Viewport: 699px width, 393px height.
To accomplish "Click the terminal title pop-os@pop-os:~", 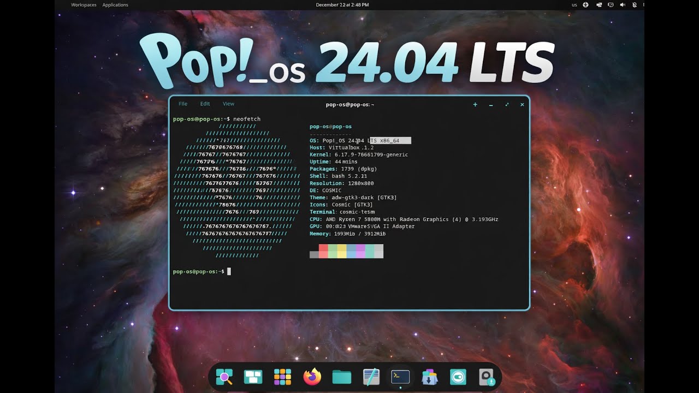I will 350,104.
